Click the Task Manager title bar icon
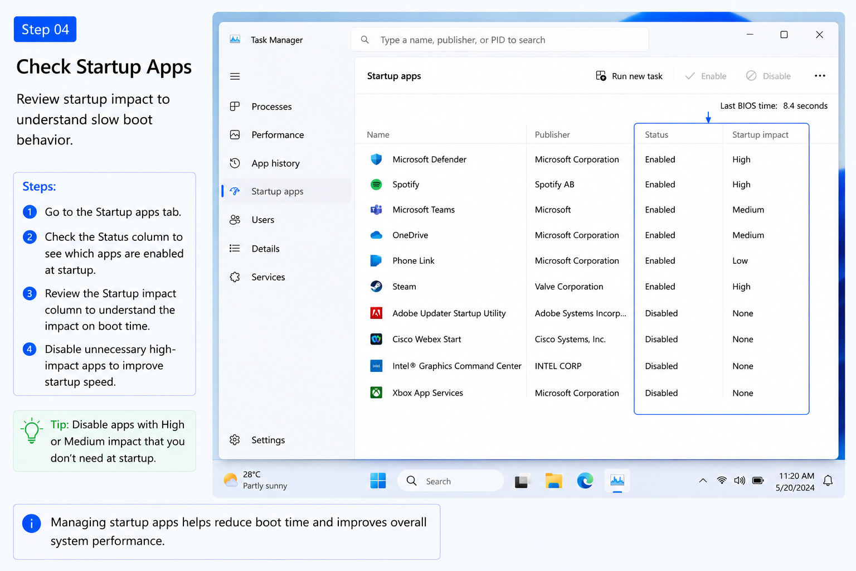856x571 pixels. point(235,40)
